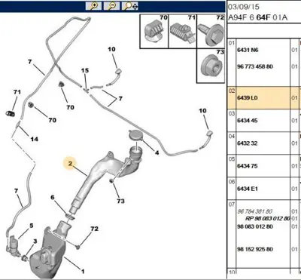Select callout 5 by the washer pump
This screenshot has height=280, width=301.
[x=32, y=226]
